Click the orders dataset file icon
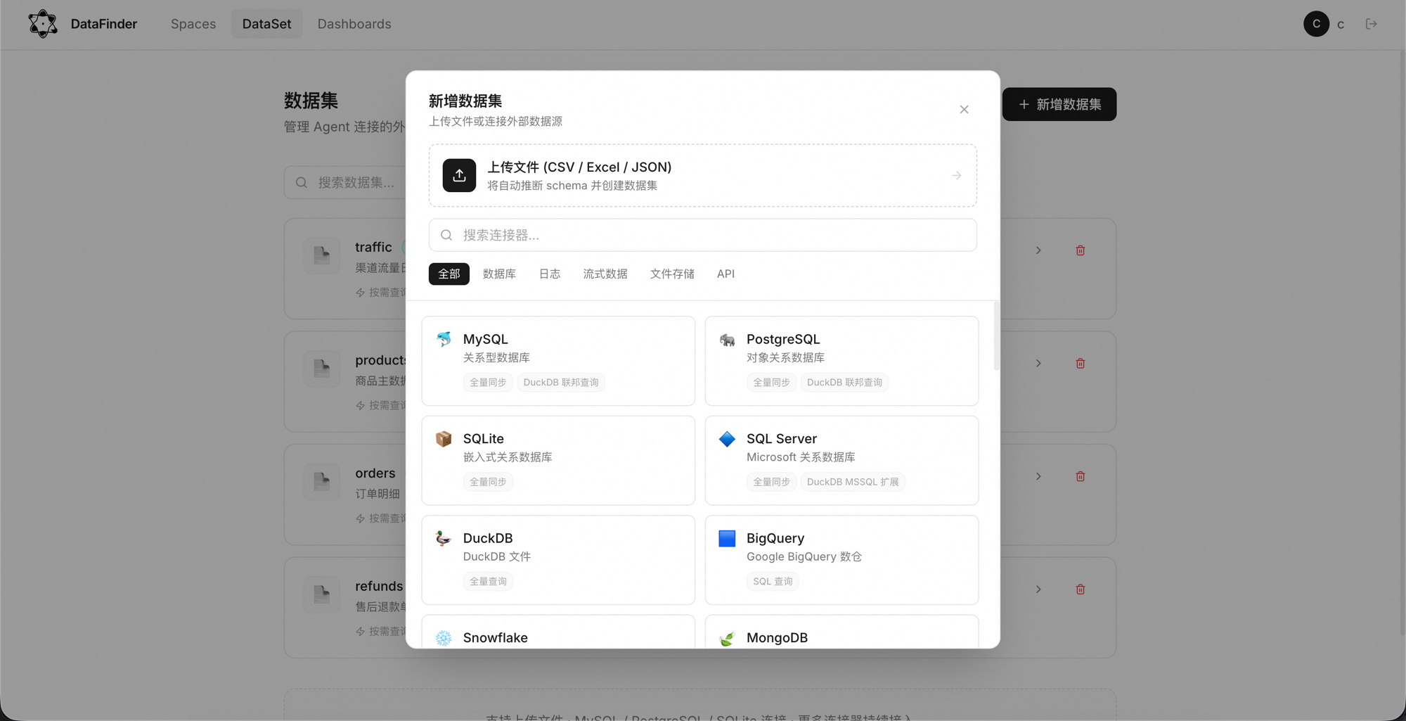1406x721 pixels. tap(322, 481)
